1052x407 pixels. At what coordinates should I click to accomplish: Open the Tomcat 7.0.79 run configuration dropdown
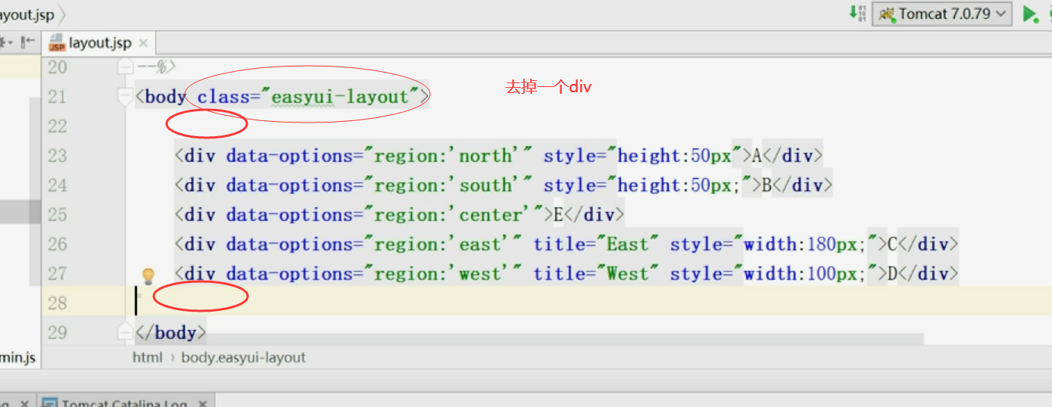tap(942, 14)
